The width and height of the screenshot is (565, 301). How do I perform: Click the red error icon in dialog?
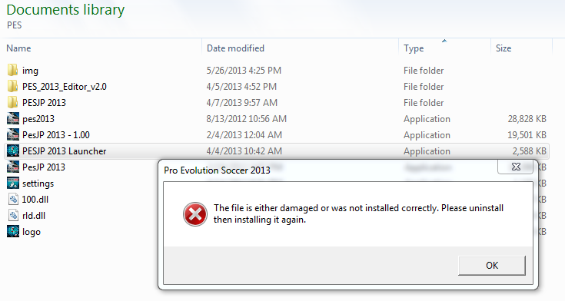coord(195,214)
